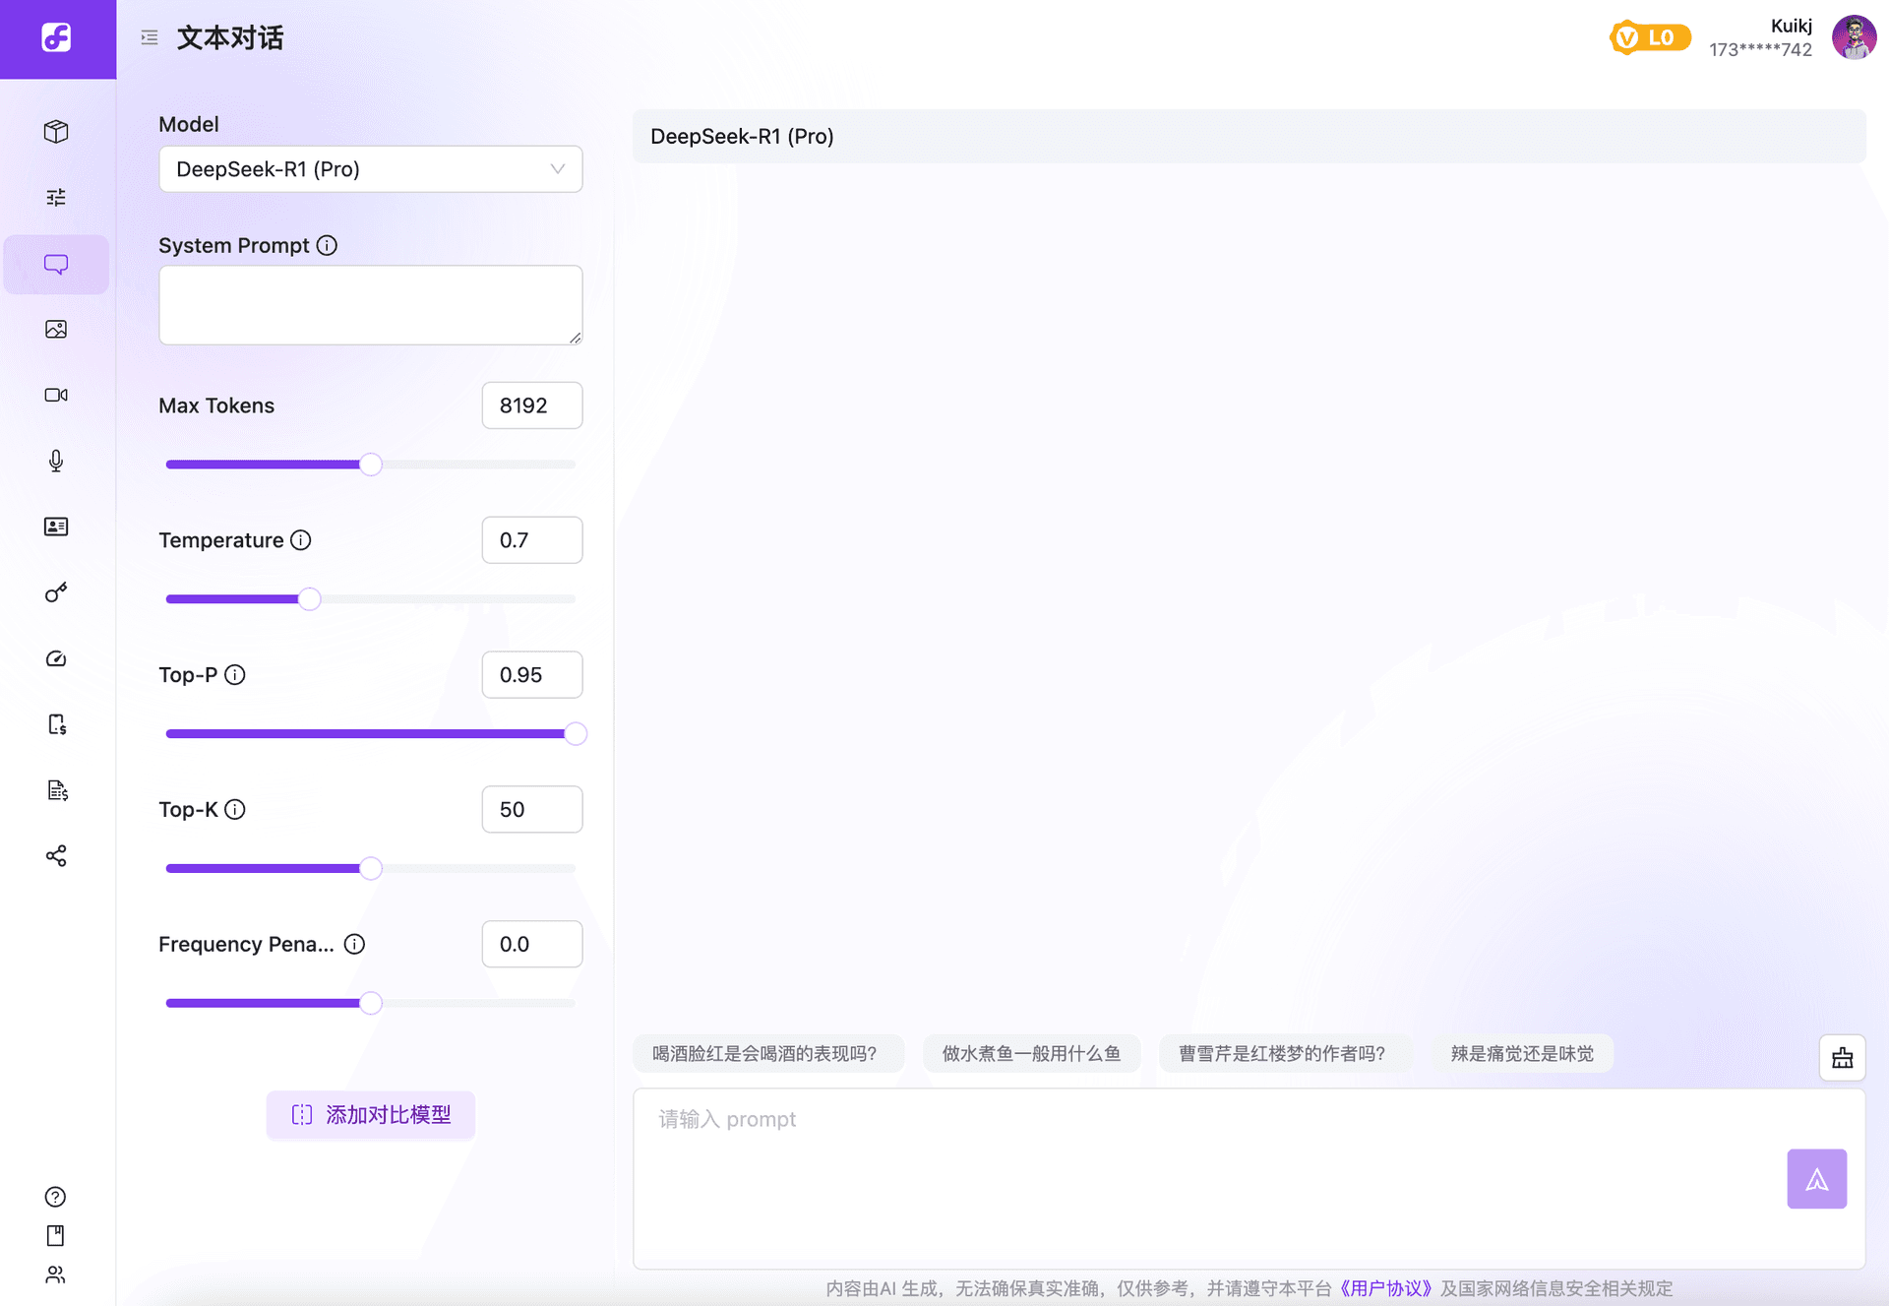This screenshot has width=1889, height=1306.
Task: Focus the Max Tokens value field 8192
Action: (531, 405)
